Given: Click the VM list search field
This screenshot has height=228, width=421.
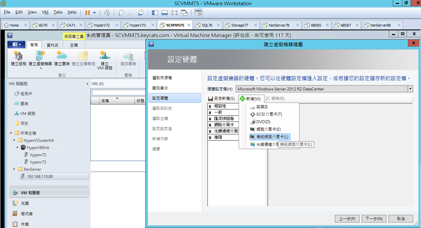Looking at the screenshot, I should click(119, 92).
